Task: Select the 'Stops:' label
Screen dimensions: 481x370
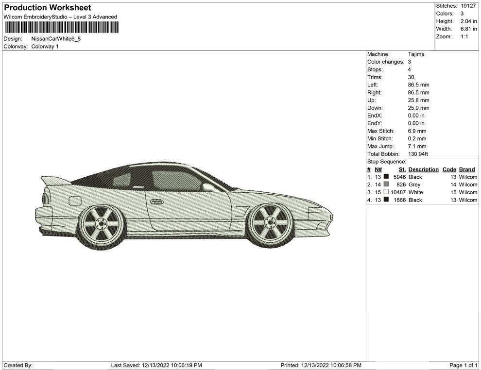Action: (375, 69)
